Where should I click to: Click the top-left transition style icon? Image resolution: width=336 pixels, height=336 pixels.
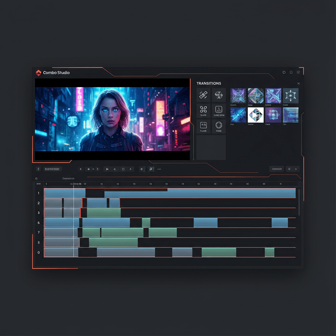203,95
